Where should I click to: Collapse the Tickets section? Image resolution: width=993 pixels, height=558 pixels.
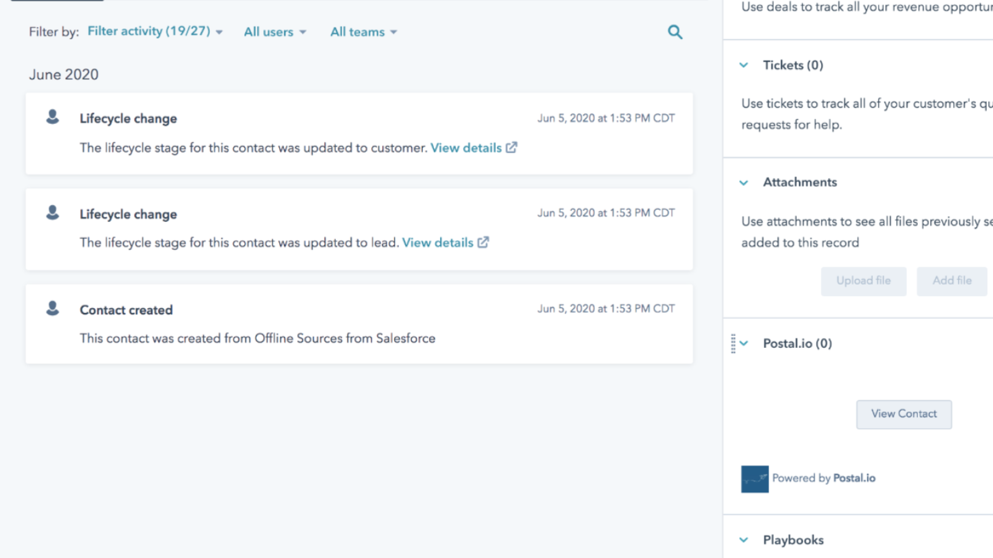click(743, 64)
